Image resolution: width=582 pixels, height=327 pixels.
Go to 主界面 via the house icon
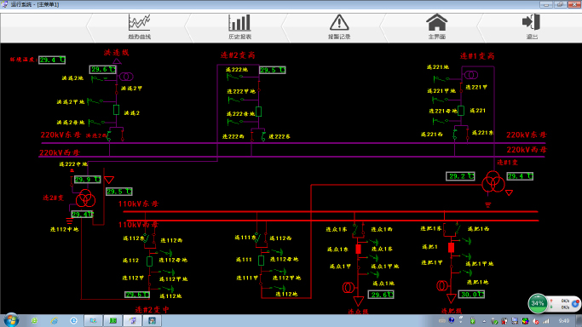436,22
